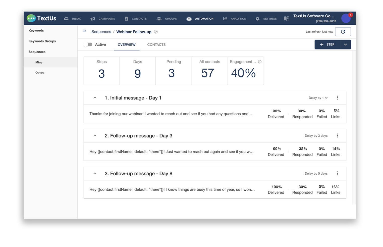
Task: Switch to the Contacts tab
Action: 156,44
